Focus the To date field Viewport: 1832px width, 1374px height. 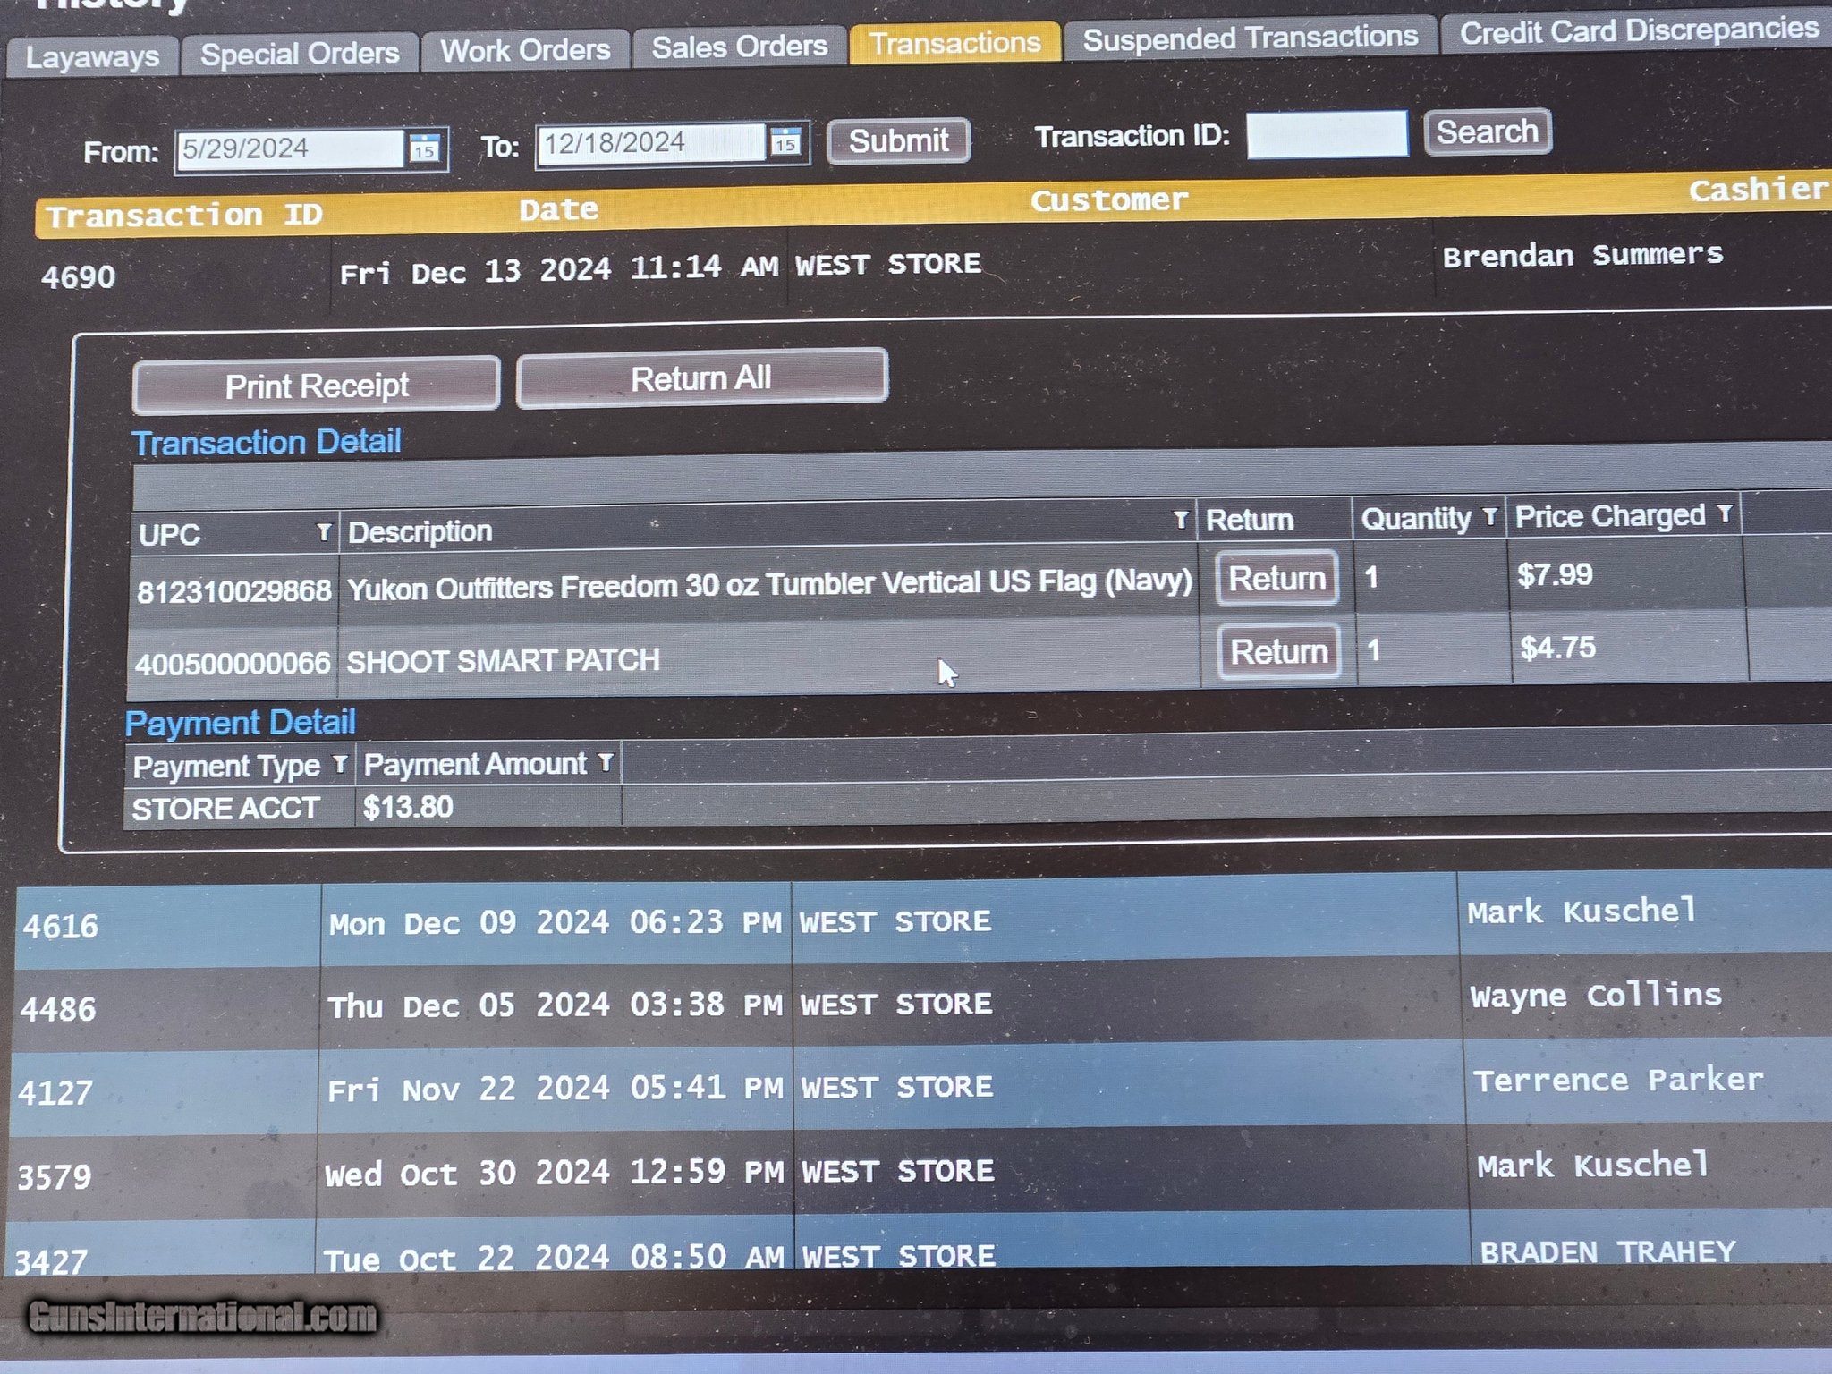tap(651, 143)
